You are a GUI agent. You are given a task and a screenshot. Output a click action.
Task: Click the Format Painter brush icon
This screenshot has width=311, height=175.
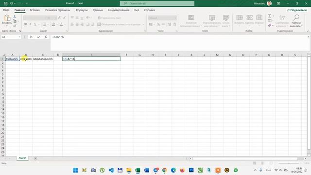(15, 26)
